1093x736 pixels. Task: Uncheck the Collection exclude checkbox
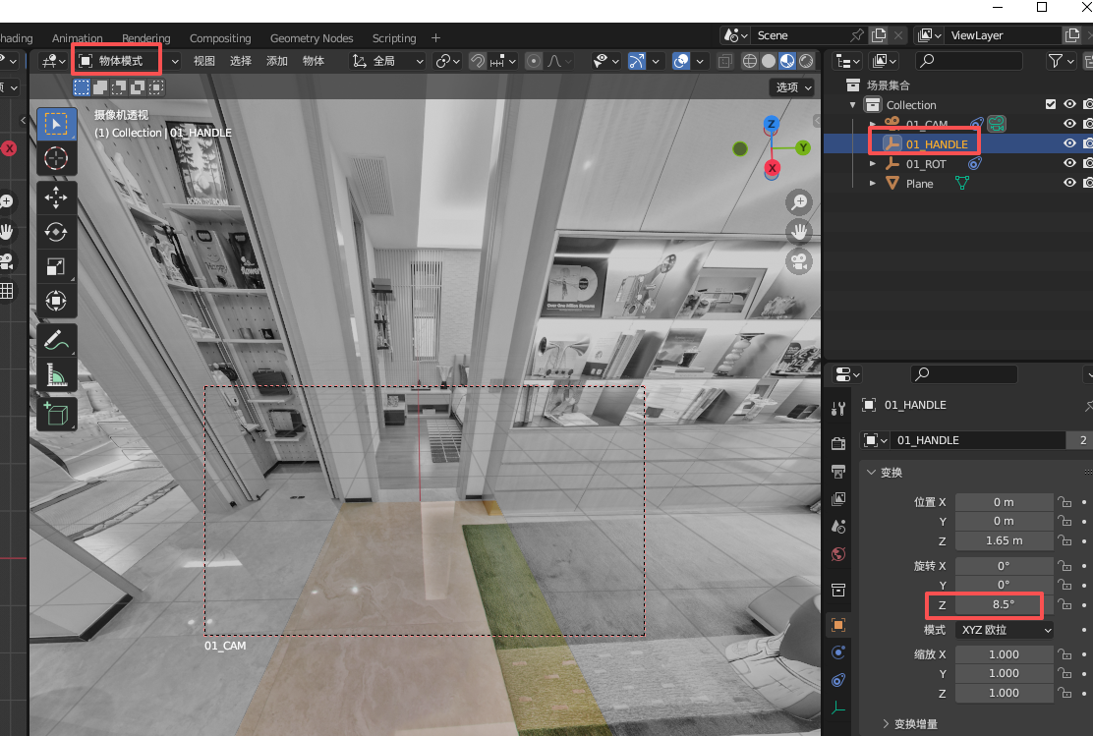pos(1051,105)
